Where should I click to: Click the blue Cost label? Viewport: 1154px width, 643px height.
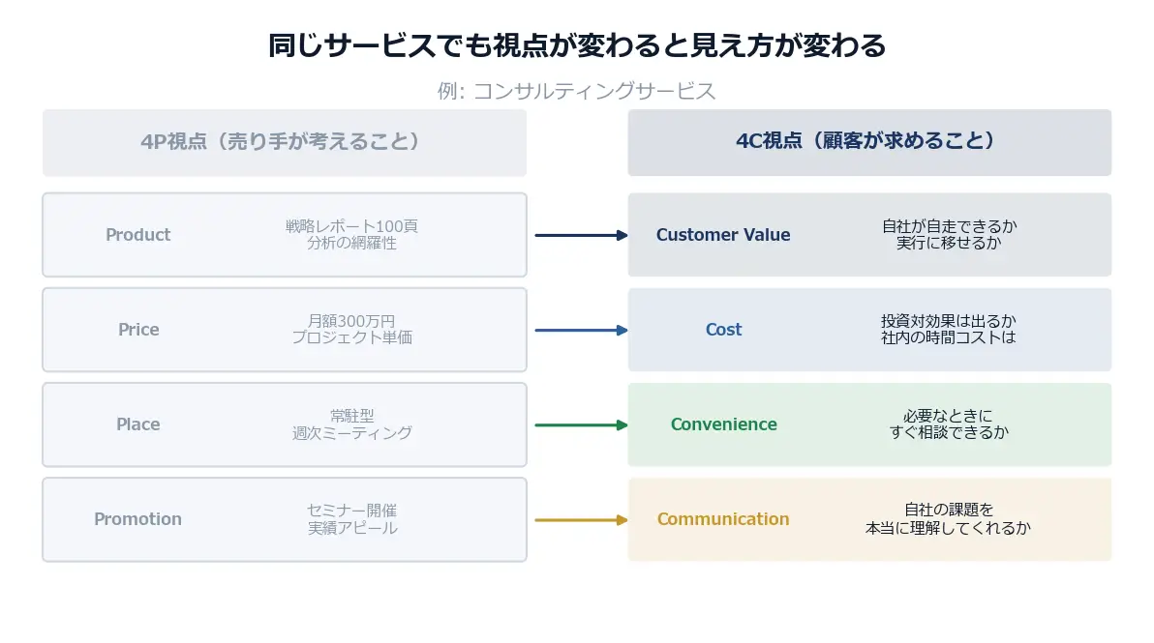click(x=723, y=330)
